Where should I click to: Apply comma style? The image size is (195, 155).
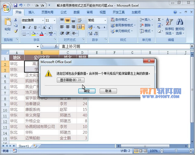tap(104, 27)
